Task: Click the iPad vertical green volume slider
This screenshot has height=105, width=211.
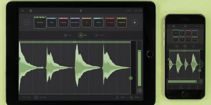Action: click(139, 68)
